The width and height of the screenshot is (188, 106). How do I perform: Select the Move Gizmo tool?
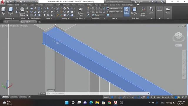pyautogui.click(x=143, y=12)
